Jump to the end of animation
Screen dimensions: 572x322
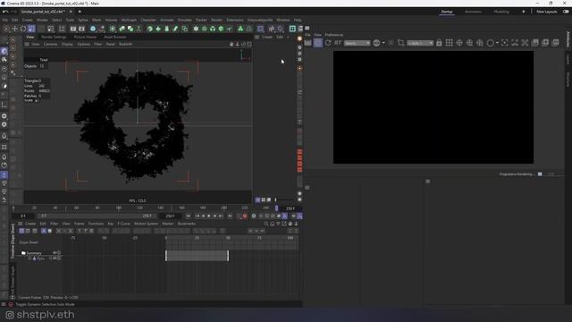coord(230,216)
